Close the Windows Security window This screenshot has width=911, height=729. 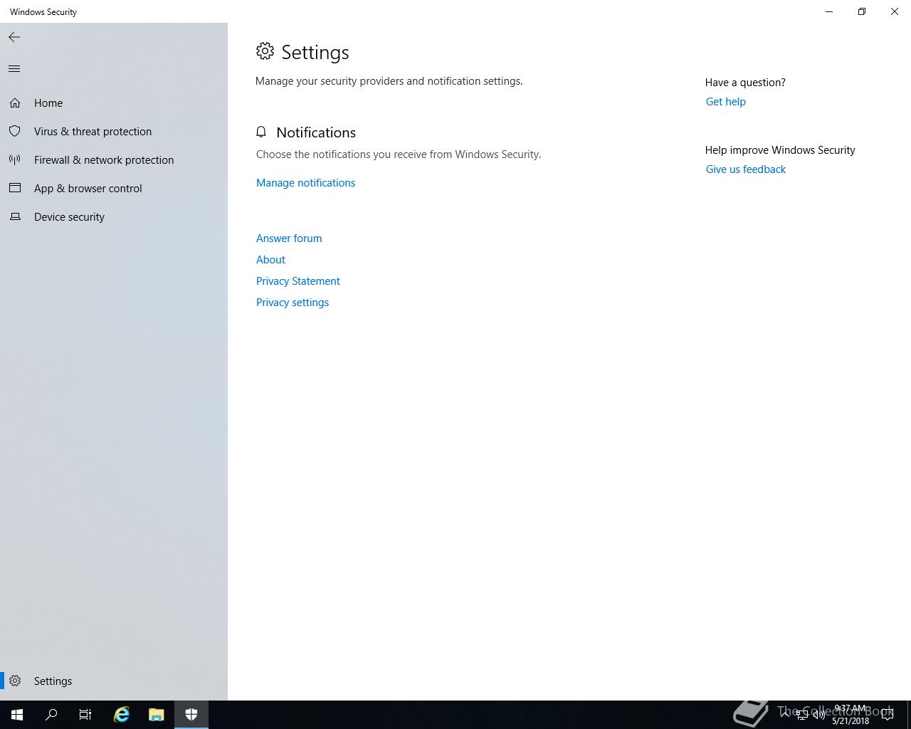coord(895,11)
